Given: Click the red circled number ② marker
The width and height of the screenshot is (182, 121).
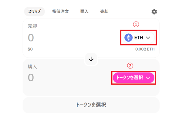Looking at the screenshot, I should [x=130, y=66].
